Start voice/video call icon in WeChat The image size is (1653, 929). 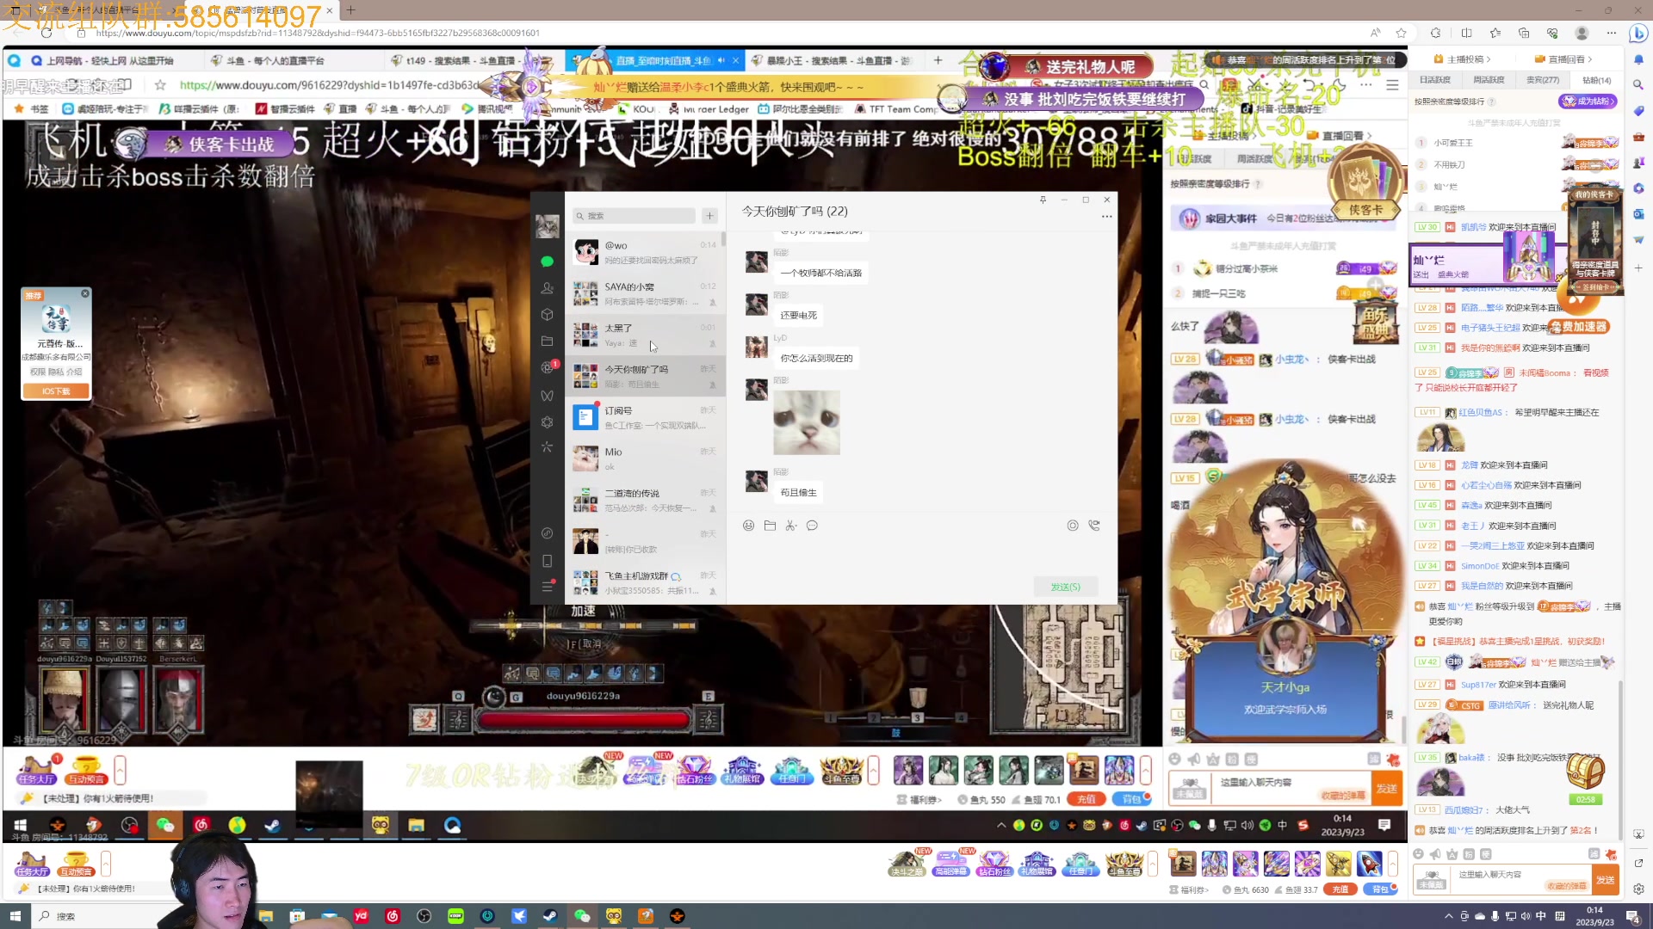[1094, 526]
